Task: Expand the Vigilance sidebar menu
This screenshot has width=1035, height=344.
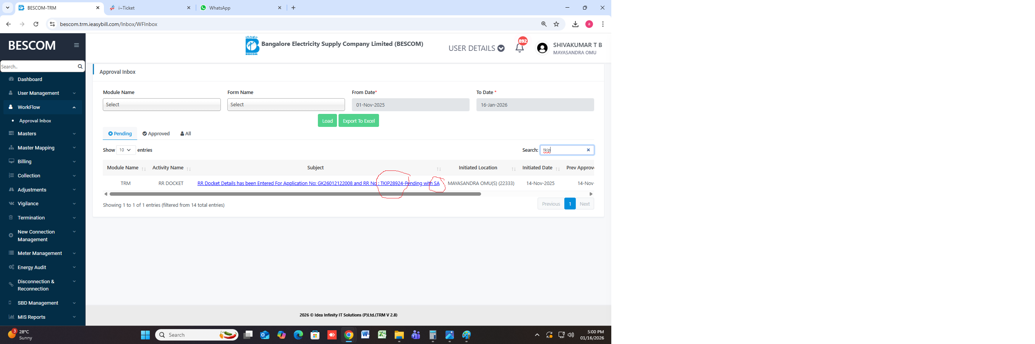Action: (x=42, y=204)
